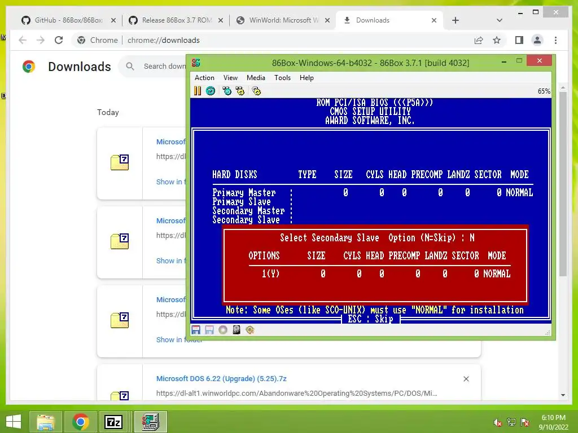
Task: Open 86Box settings gear toolbar icon
Action: click(256, 91)
